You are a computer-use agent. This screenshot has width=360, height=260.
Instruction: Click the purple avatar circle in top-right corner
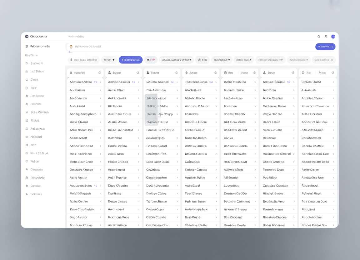tap(333, 37)
